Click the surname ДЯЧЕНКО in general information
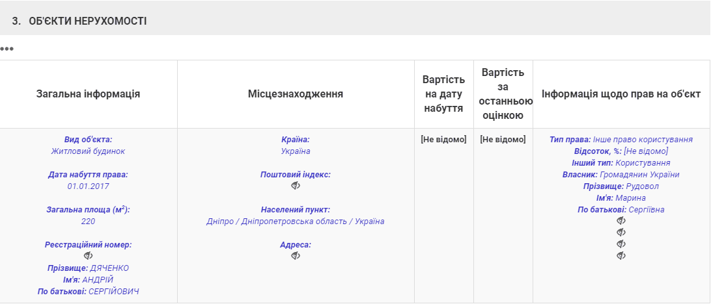This screenshot has height=304, width=711. [109, 268]
